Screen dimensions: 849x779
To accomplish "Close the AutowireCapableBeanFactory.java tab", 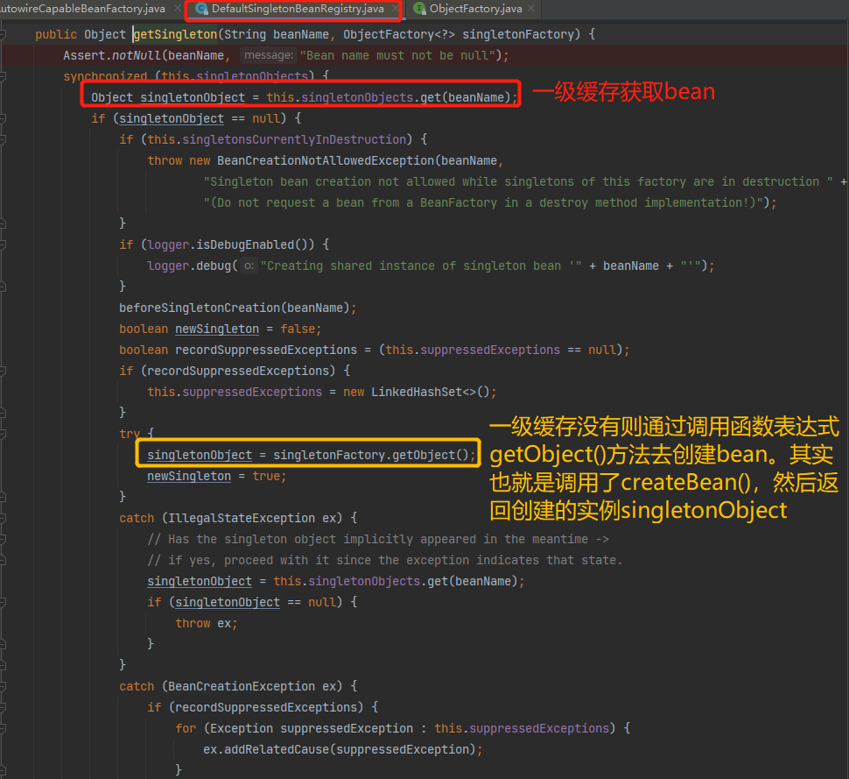I will coord(177,8).
